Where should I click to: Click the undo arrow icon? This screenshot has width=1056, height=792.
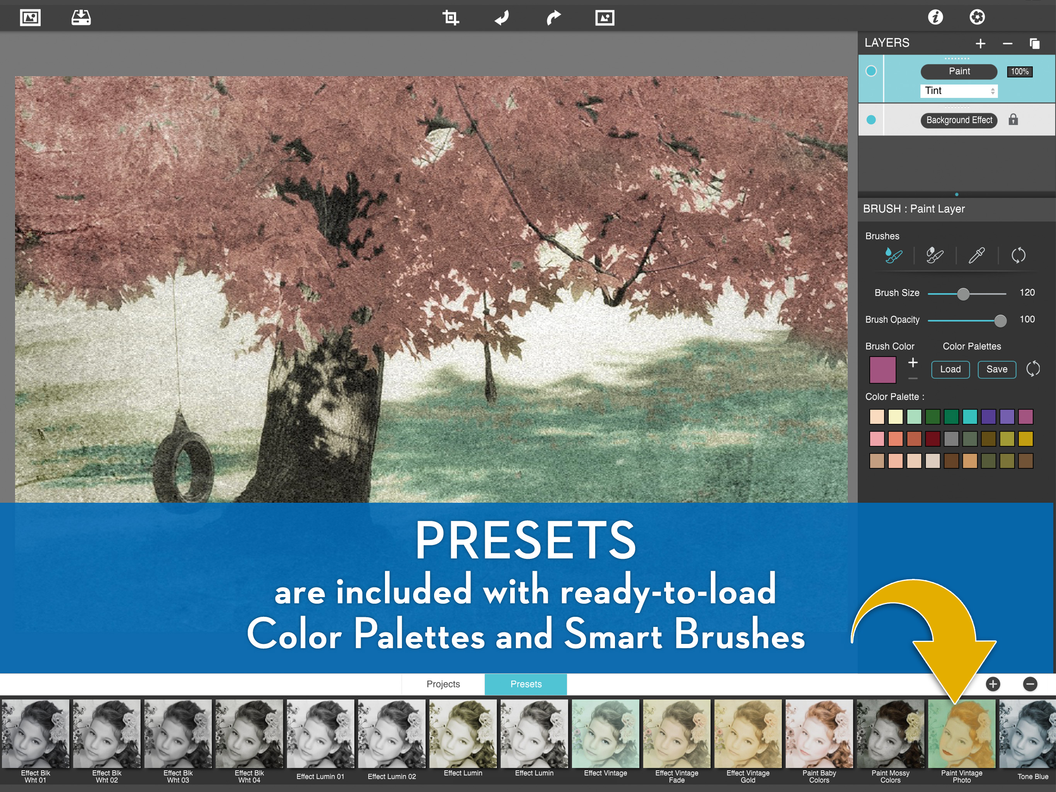coord(502,18)
